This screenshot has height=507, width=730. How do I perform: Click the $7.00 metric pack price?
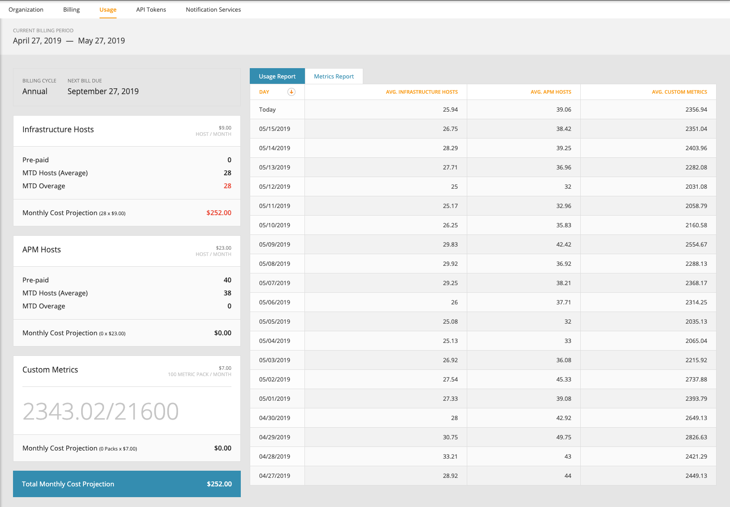pyautogui.click(x=225, y=368)
